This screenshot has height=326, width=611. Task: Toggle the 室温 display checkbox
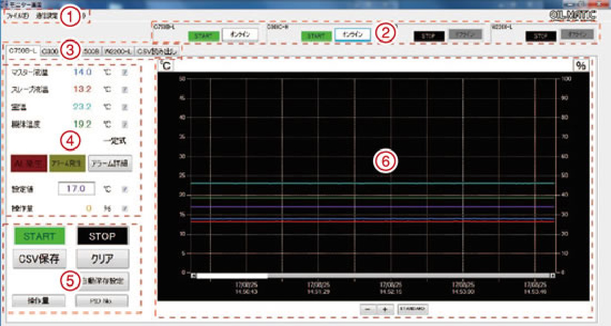coord(124,106)
